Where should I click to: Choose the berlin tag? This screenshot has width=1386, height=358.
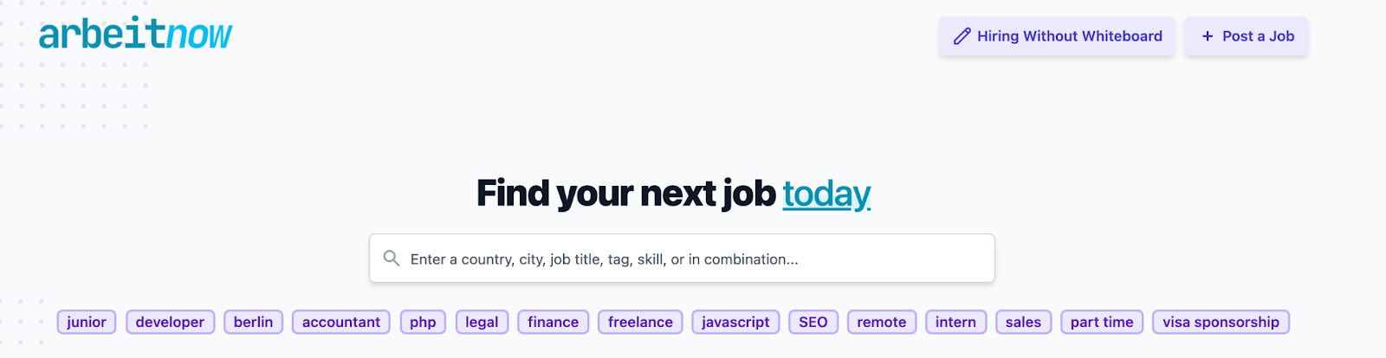tap(253, 322)
